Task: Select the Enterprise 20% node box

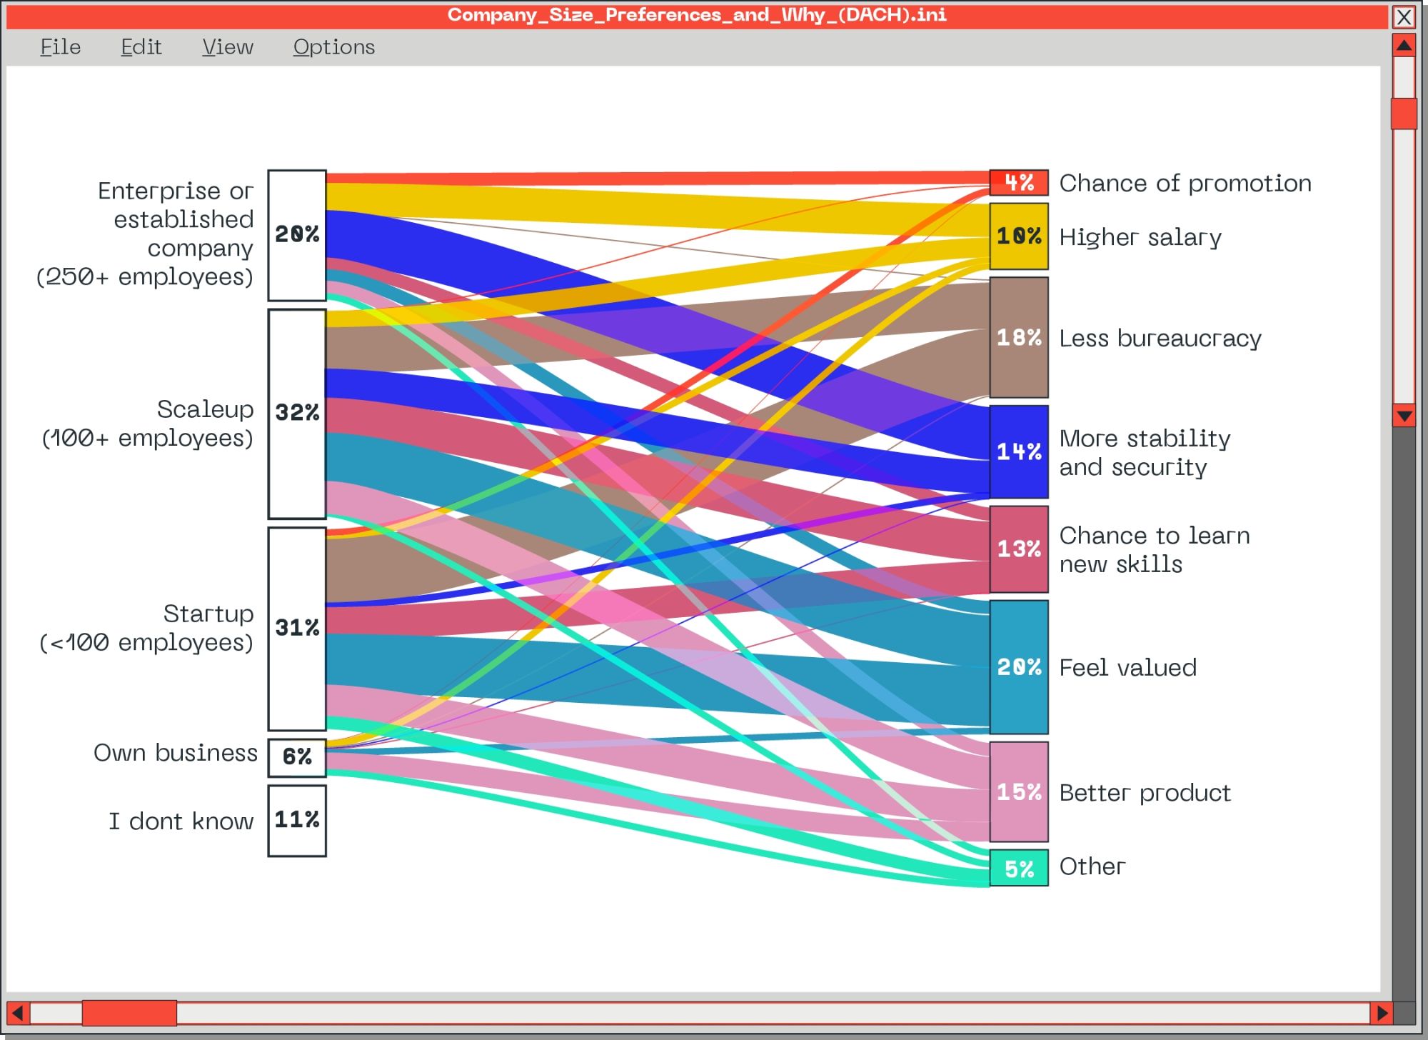Action: click(x=297, y=235)
